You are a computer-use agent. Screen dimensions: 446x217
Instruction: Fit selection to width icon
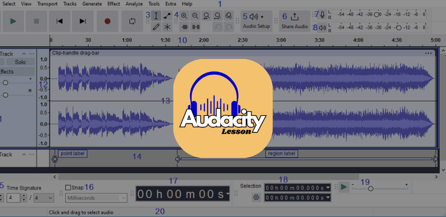206,16
